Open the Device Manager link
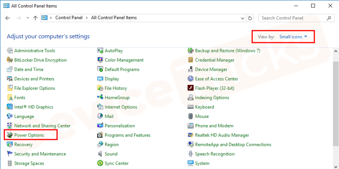This screenshot has height=169, width=339. pyautogui.click(x=211, y=70)
